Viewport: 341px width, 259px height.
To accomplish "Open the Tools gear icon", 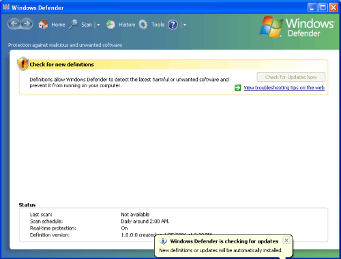I will (143, 25).
